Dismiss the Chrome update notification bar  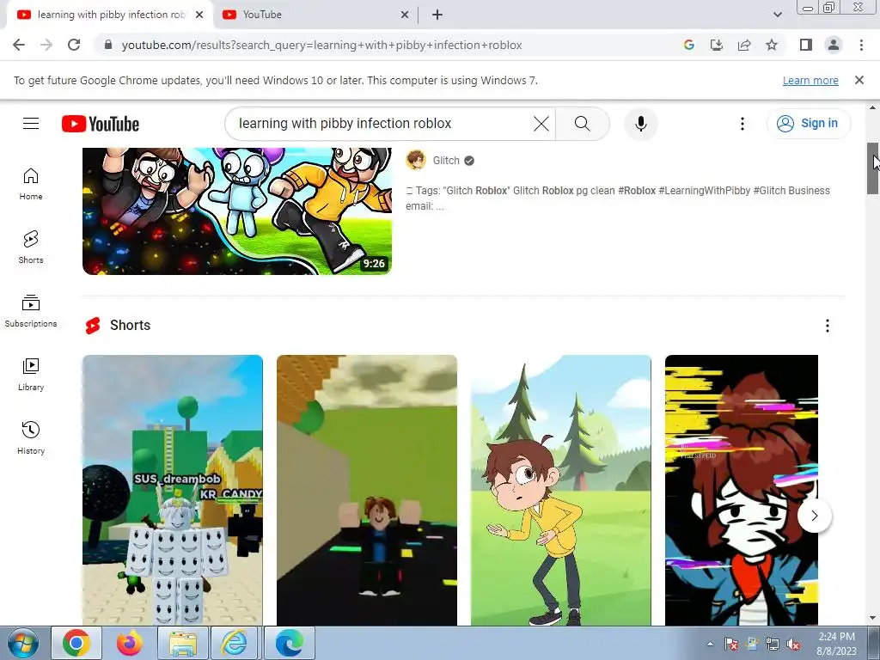859,80
